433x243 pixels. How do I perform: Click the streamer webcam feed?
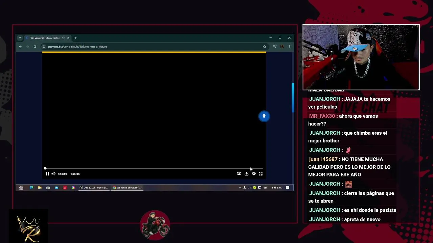click(x=361, y=57)
